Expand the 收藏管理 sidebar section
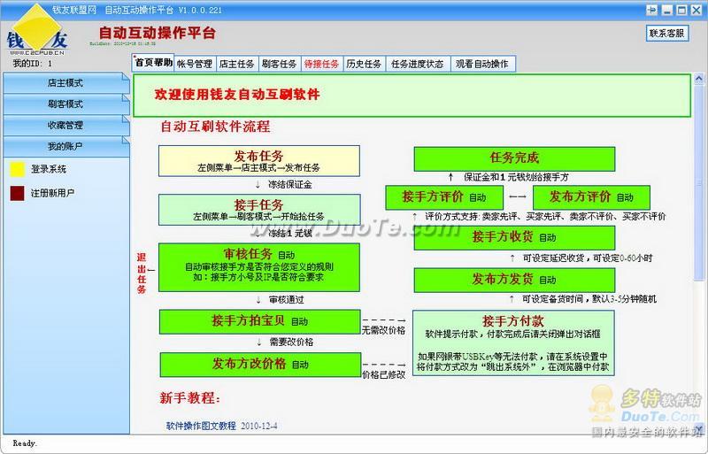Viewport: 708px width, 454px height. tap(65, 125)
